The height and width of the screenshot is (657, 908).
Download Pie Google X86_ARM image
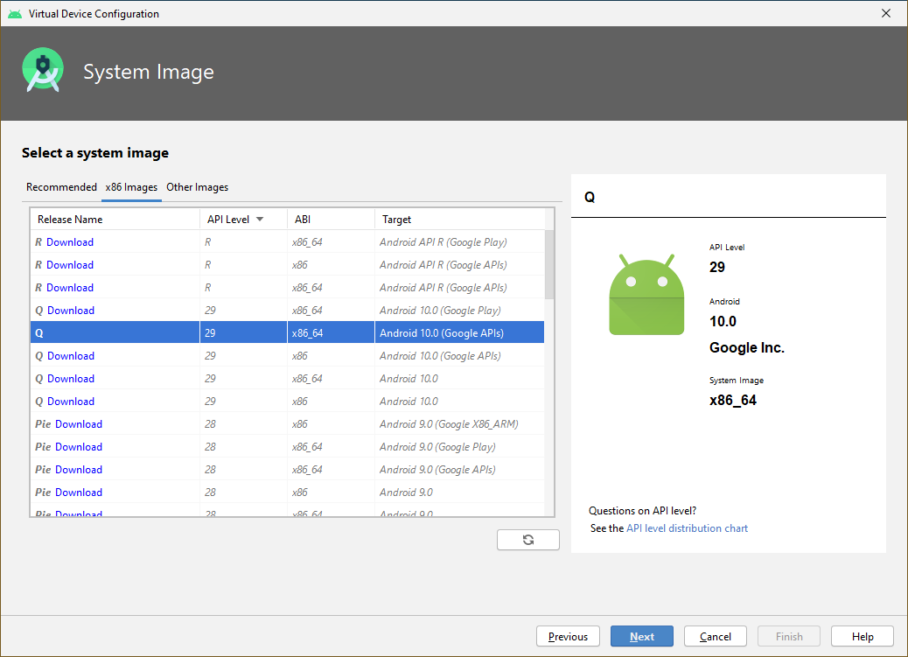pos(79,424)
